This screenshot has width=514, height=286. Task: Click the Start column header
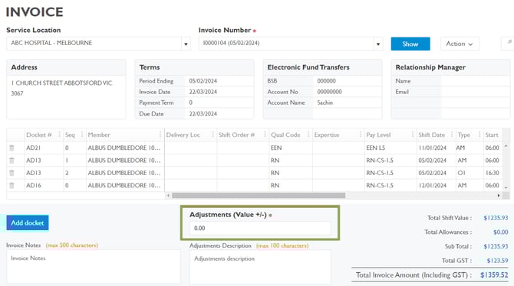coord(492,135)
